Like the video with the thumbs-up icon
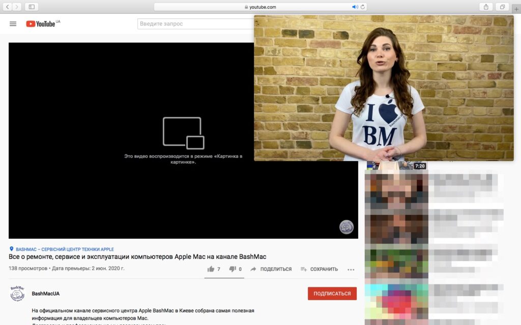 [x=211, y=269]
